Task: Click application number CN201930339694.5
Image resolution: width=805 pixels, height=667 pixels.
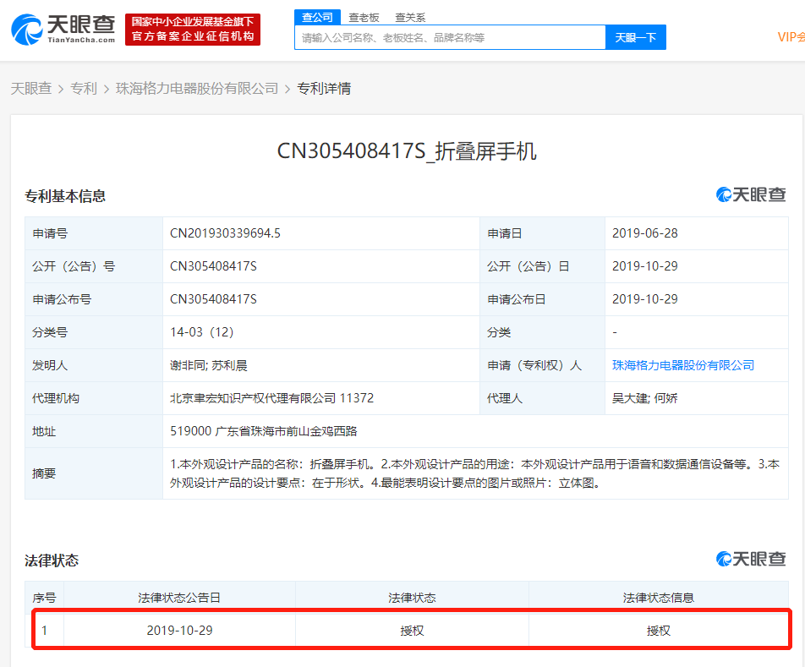Action: point(225,233)
